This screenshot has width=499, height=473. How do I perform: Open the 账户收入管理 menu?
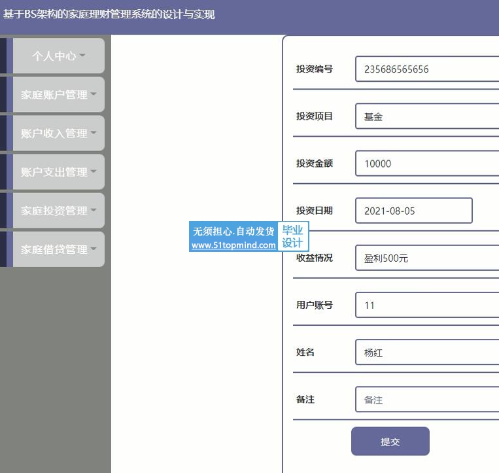point(59,133)
